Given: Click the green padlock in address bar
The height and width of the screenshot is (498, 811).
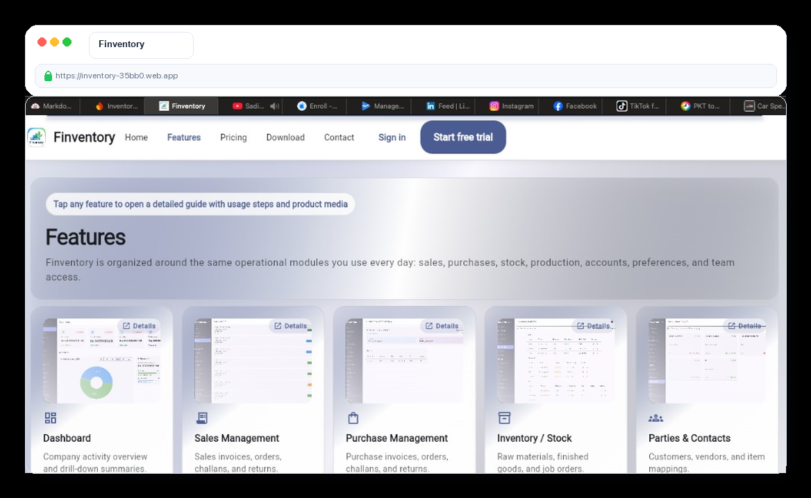Looking at the screenshot, I should point(48,76).
